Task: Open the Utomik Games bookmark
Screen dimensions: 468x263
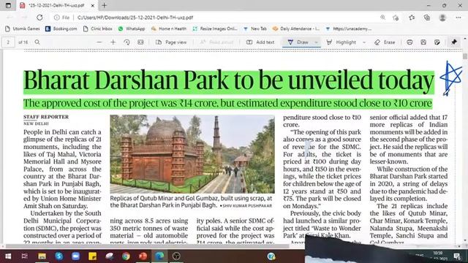Action: pos(23,28)
